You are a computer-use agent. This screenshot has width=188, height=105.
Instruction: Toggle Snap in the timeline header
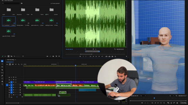(x=10, y=64)
